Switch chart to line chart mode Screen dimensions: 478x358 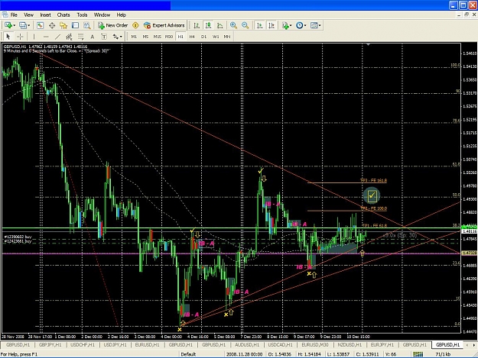219,25
